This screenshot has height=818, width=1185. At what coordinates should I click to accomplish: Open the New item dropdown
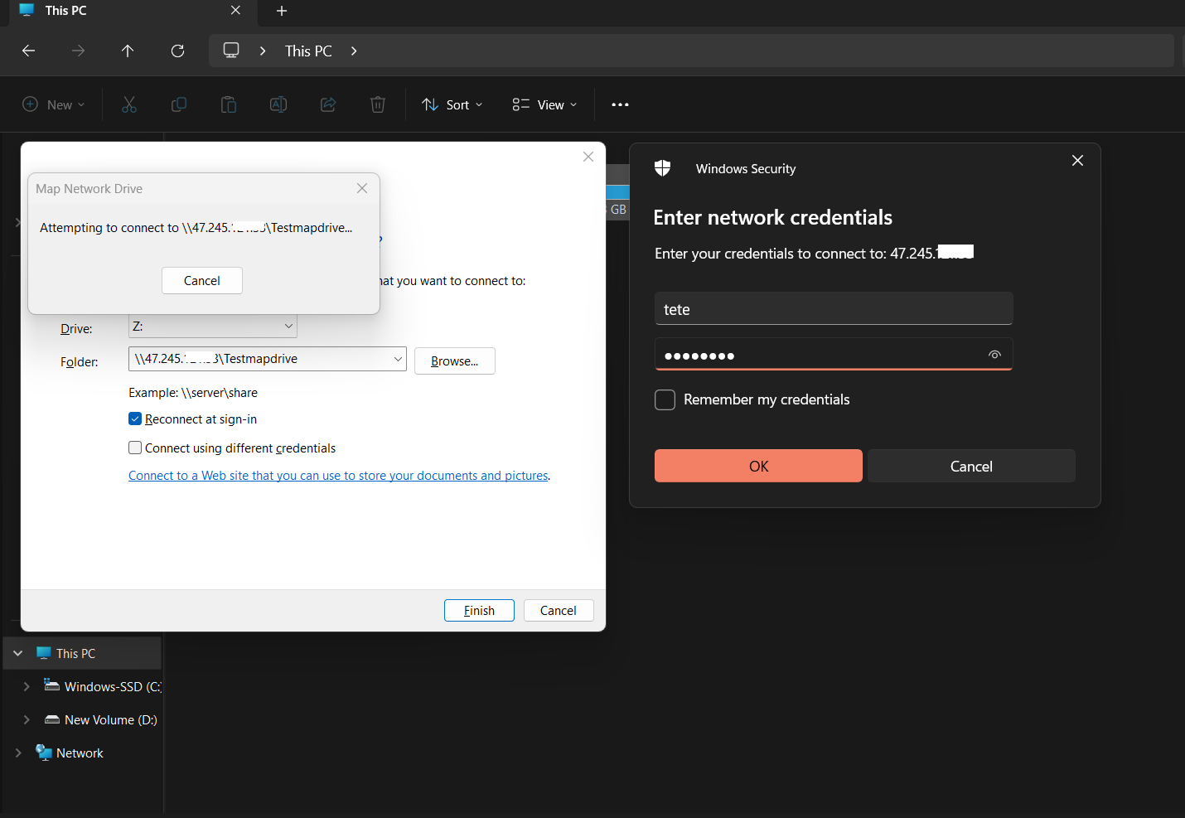click(54, 104)
